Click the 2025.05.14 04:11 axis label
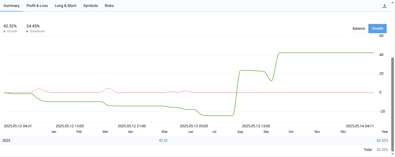This screenshot has width=395, height=157. 360,126
